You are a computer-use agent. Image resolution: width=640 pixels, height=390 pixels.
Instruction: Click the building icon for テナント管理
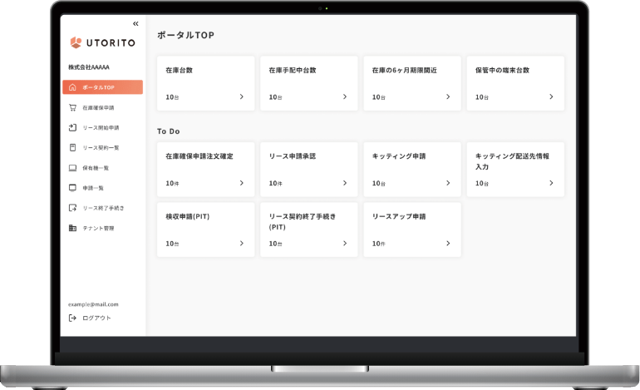[x=73, y=227]
